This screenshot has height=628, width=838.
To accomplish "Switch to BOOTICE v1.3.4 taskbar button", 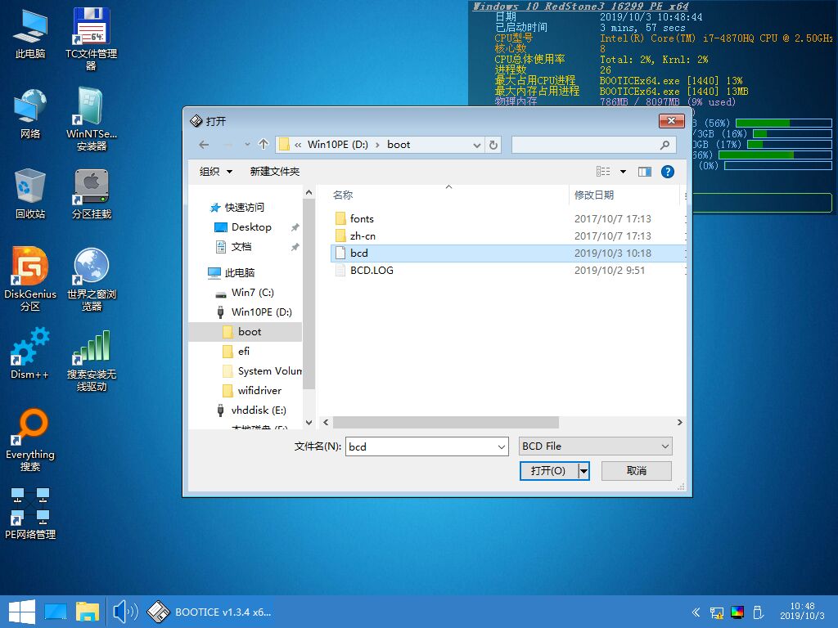I will click(209, 612).
